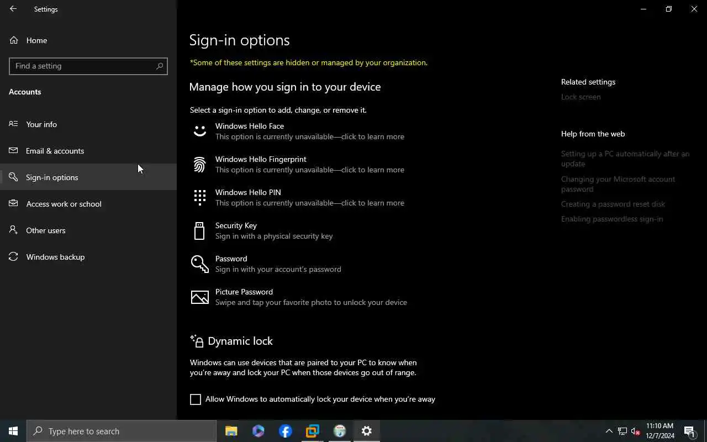Image resolution: width=707 pixels, height=442 pixels.
Task: Click the Access work or school briefcase icon
Action: tap(13, 203)
